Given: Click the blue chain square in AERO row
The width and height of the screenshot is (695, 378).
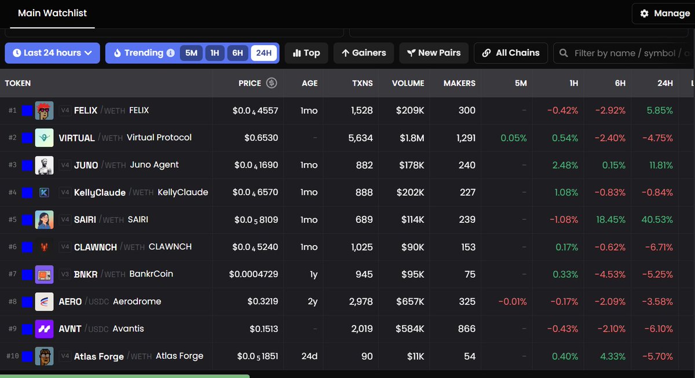Looking at the screenshot, I should [x=27, y=302].
